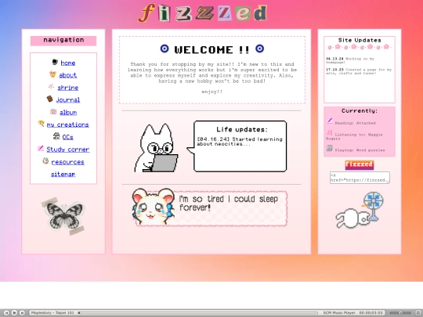Image resolution: width=423 pixels, height=317 pixels.
Task: Click the fizzzed site button badge
Action: [360, 165]
